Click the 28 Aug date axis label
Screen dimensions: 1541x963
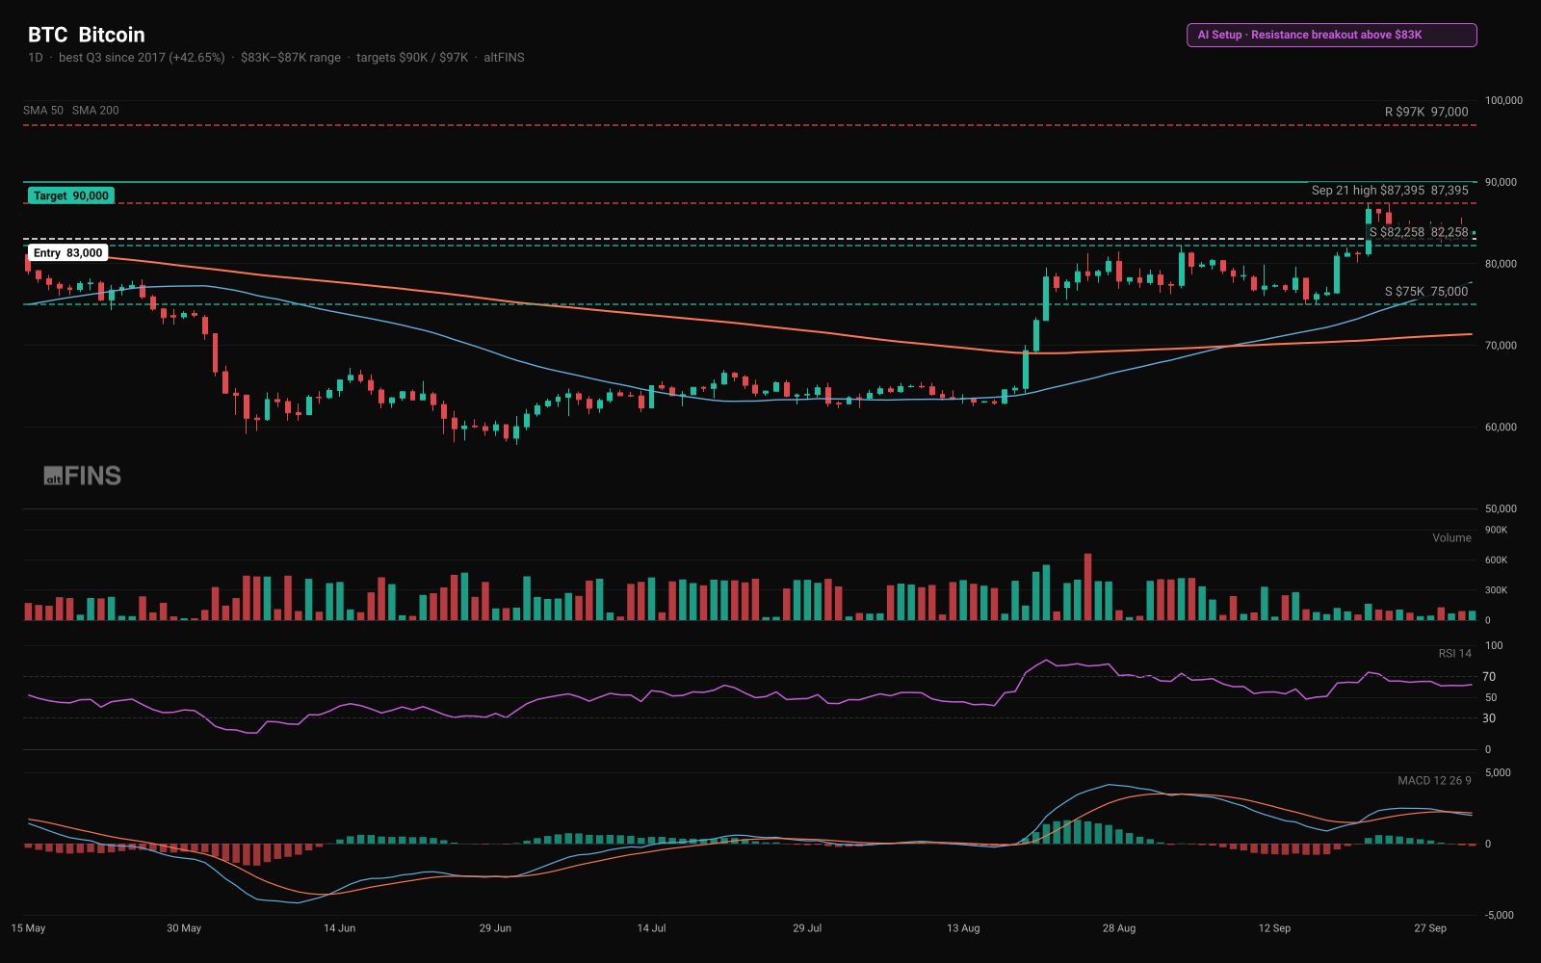(1119, 928)
